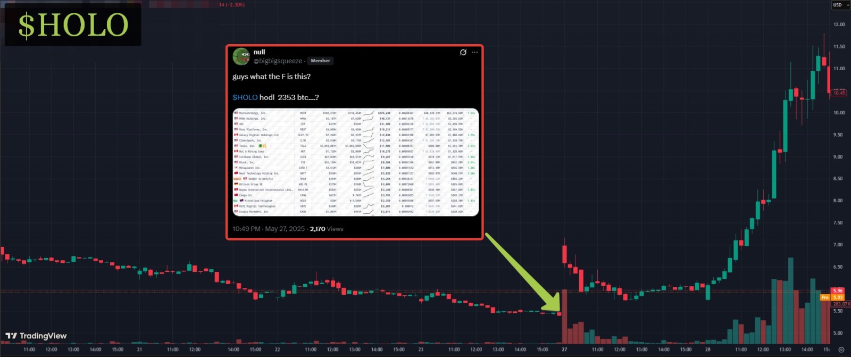Click the 9.50 price axis label
851x357 pixels.
point(838,135)
